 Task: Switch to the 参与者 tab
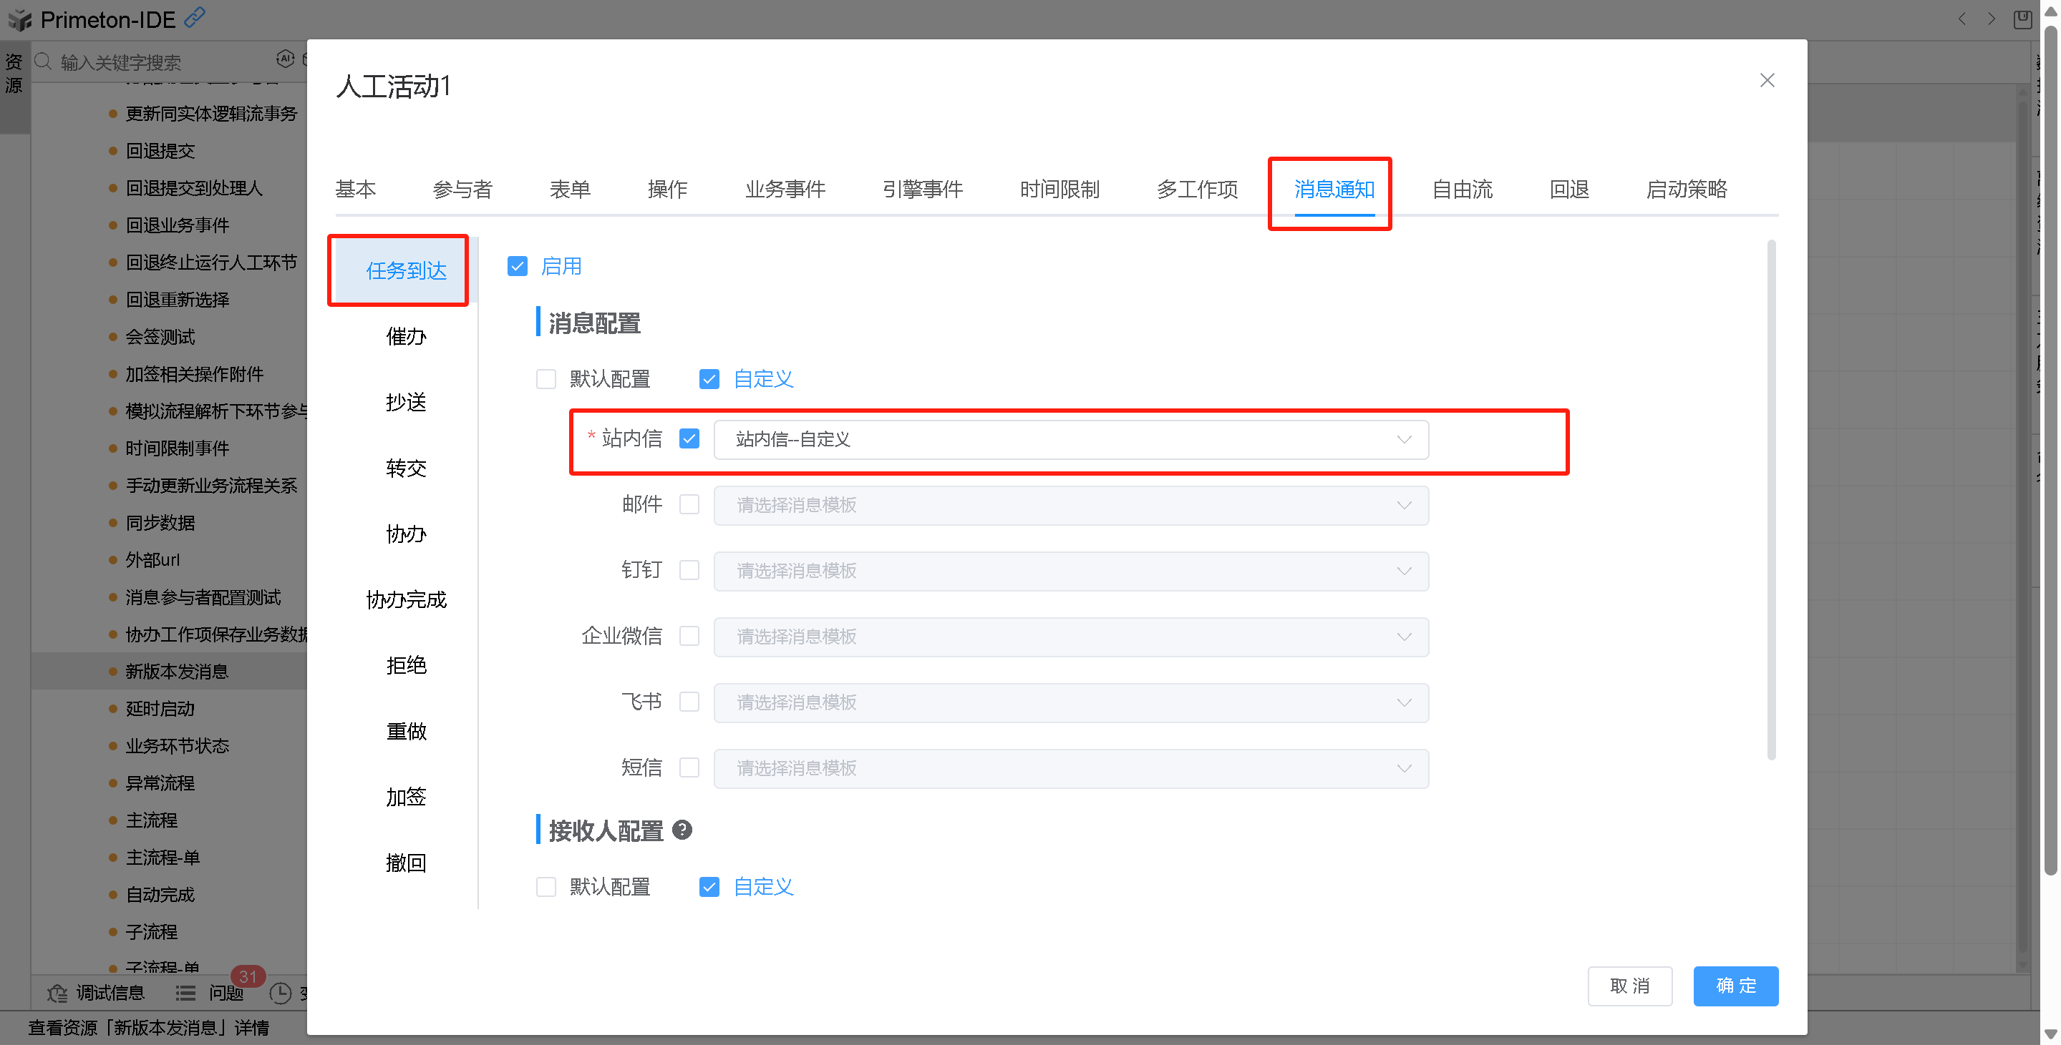pos(462,190)
